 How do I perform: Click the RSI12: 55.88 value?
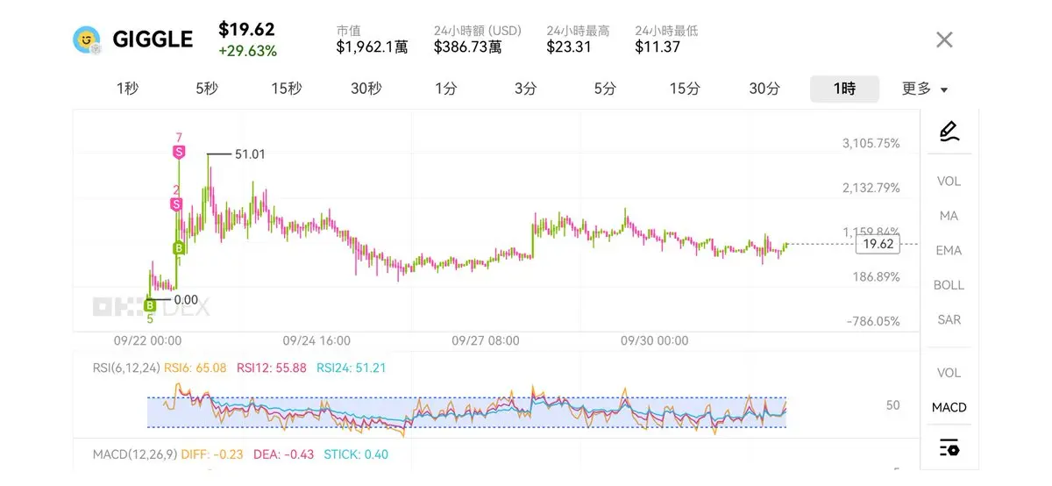(x=271, y=368)
